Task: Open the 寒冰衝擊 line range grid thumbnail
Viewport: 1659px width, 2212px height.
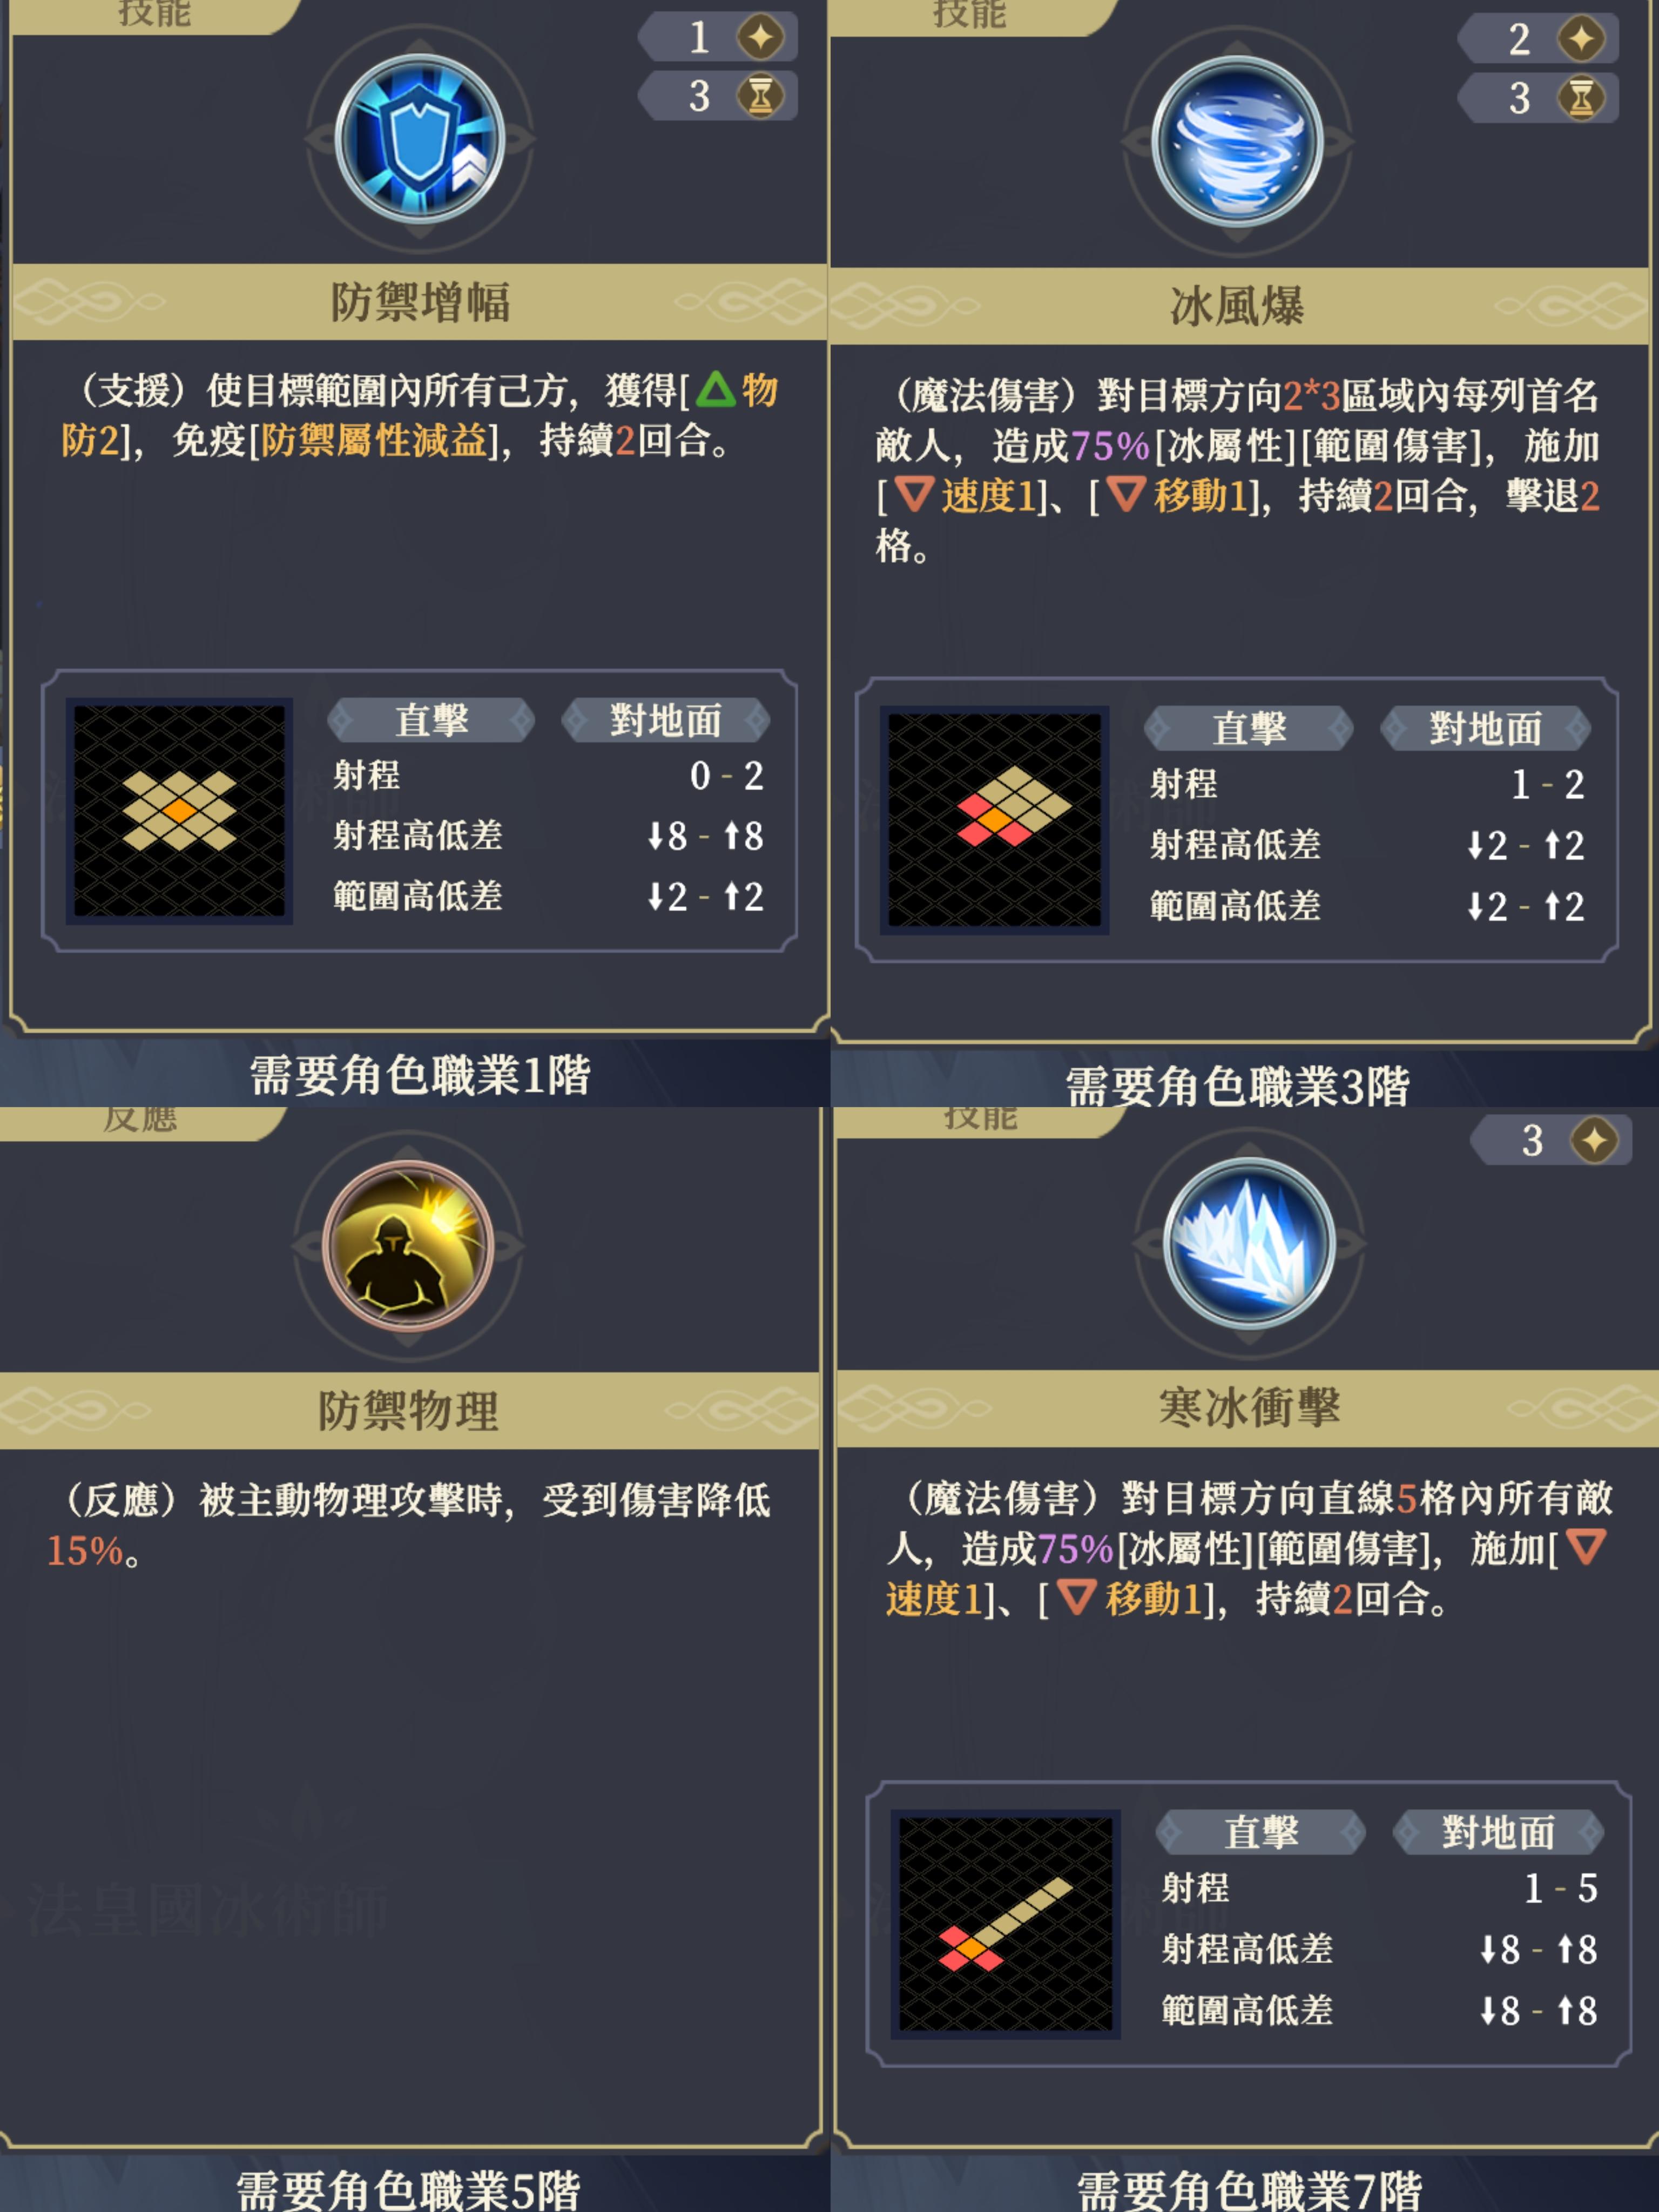Action: 1005,1924
